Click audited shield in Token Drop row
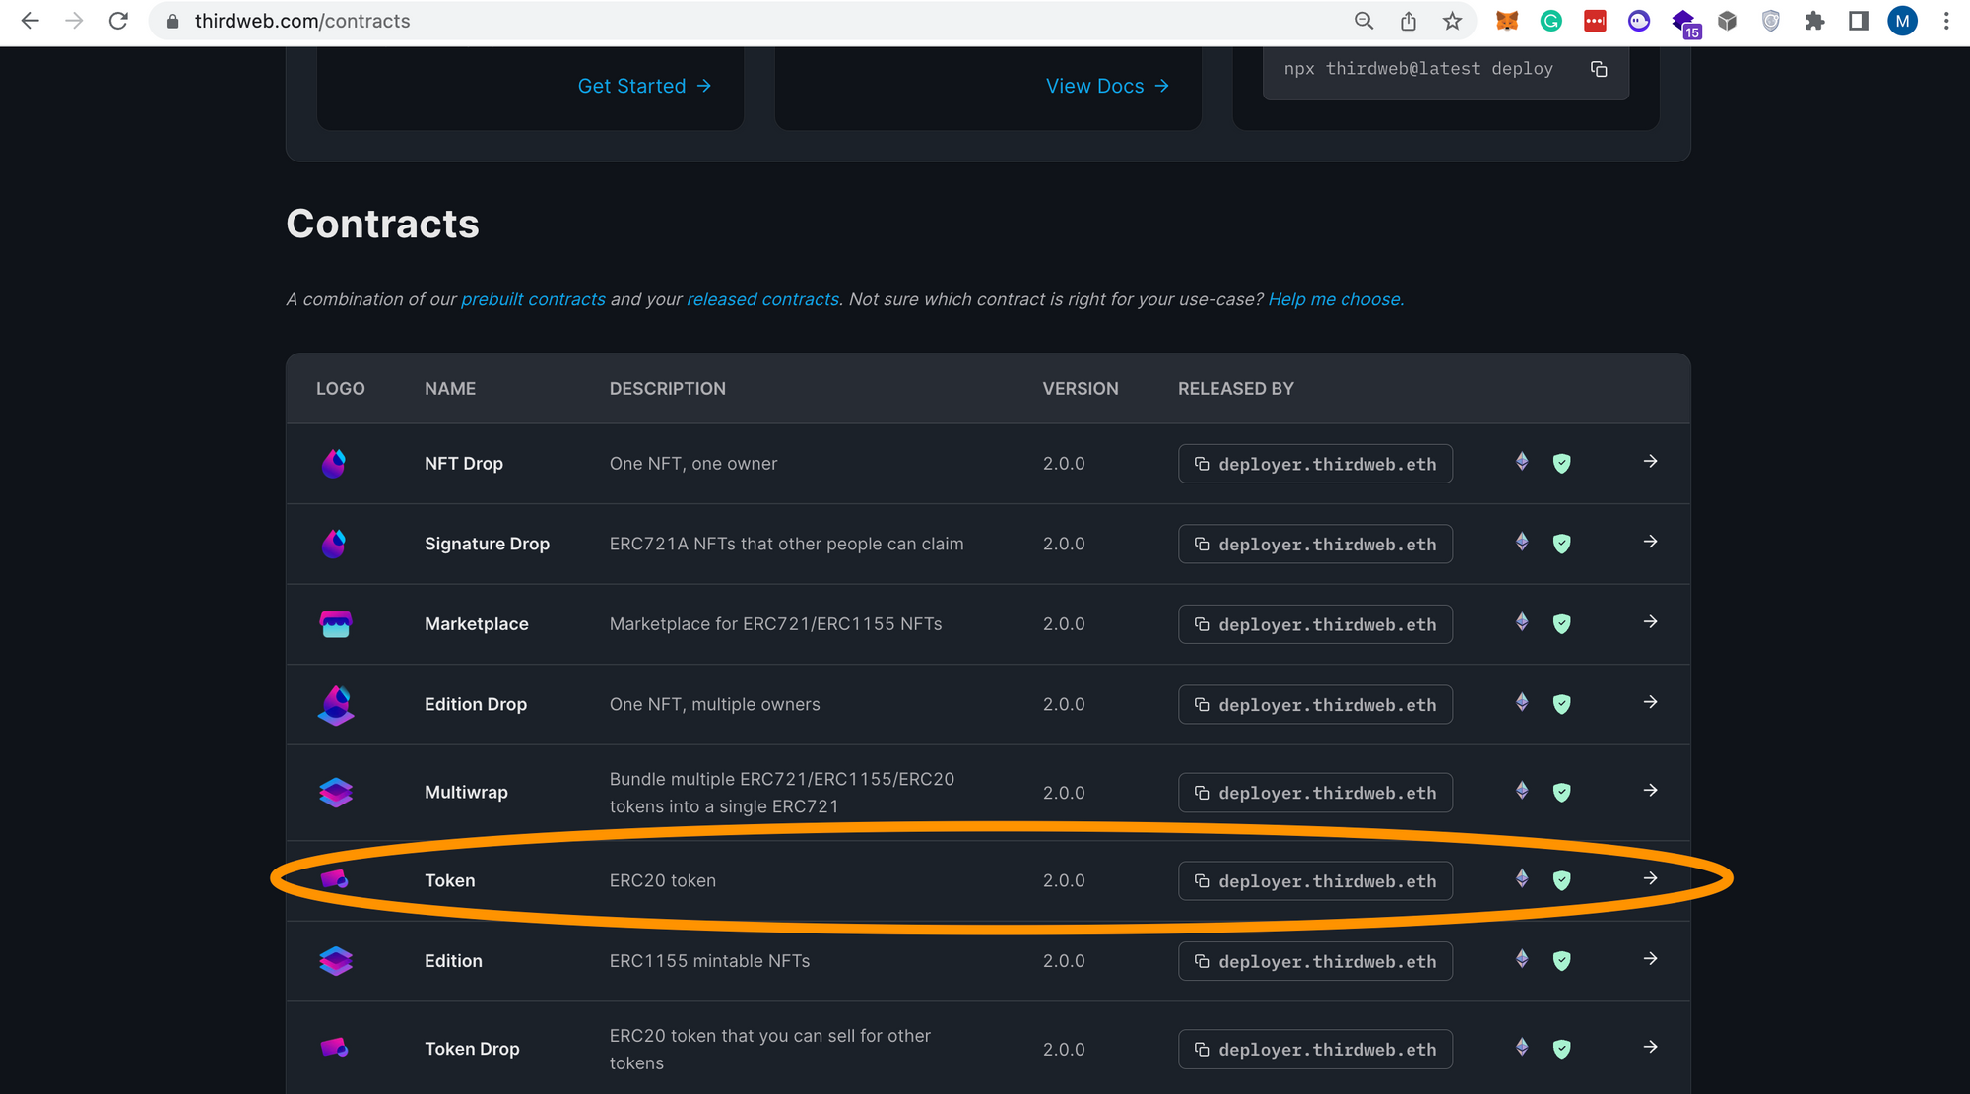 tap(1561, 1049)
